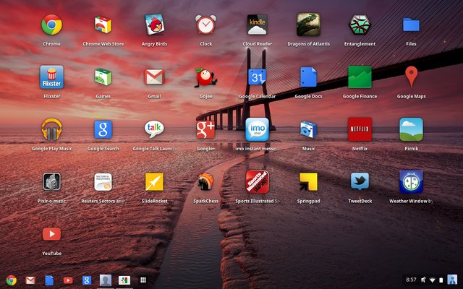Open the Wi-Fi network status icon

tap(433, 280)
